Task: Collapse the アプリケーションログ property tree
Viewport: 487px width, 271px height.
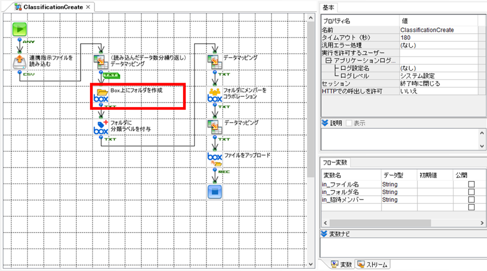Action: click(x=329, y=60)
